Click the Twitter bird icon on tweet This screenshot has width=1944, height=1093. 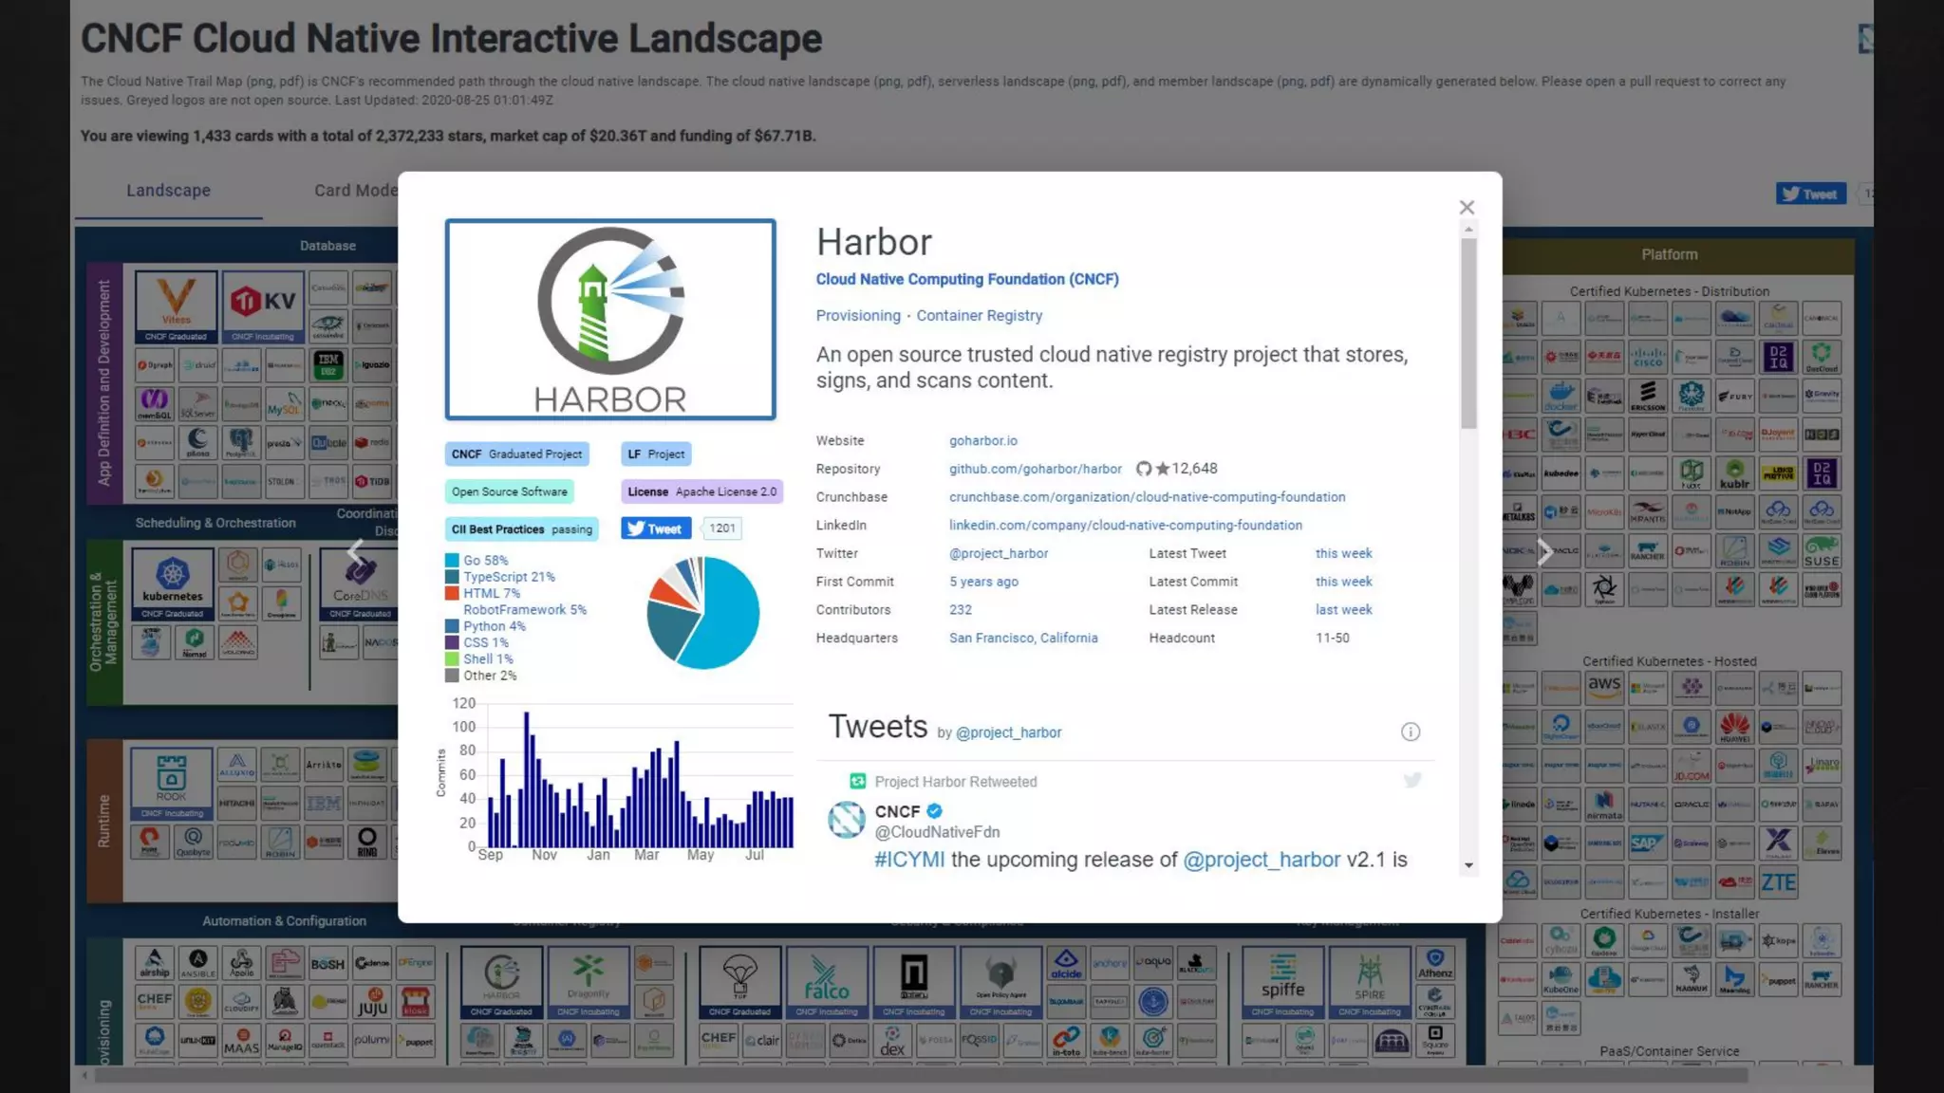(1411, 780)
